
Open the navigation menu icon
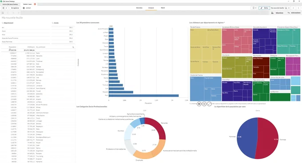4,8
